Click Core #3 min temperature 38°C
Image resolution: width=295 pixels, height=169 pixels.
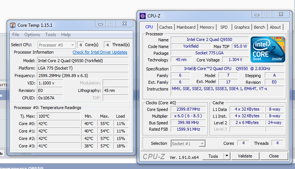89,146
